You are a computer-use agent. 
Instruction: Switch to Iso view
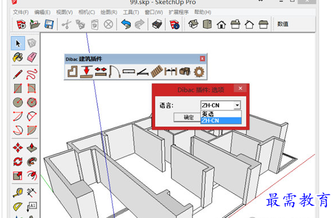(193, 24)
